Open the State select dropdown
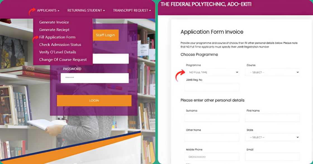The width and height of the screenshot is (313, 164). click(x=272, y=137)
